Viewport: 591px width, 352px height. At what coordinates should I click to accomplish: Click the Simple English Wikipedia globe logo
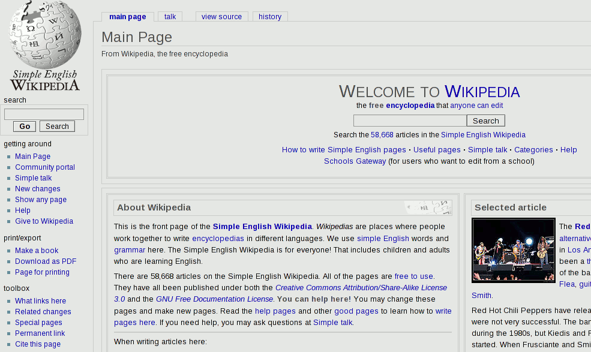[45, 46]
